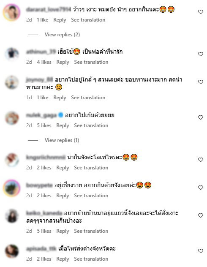This screenshot has height=267, width=207.
Task: See translation of the last comment
Action: 91,259
